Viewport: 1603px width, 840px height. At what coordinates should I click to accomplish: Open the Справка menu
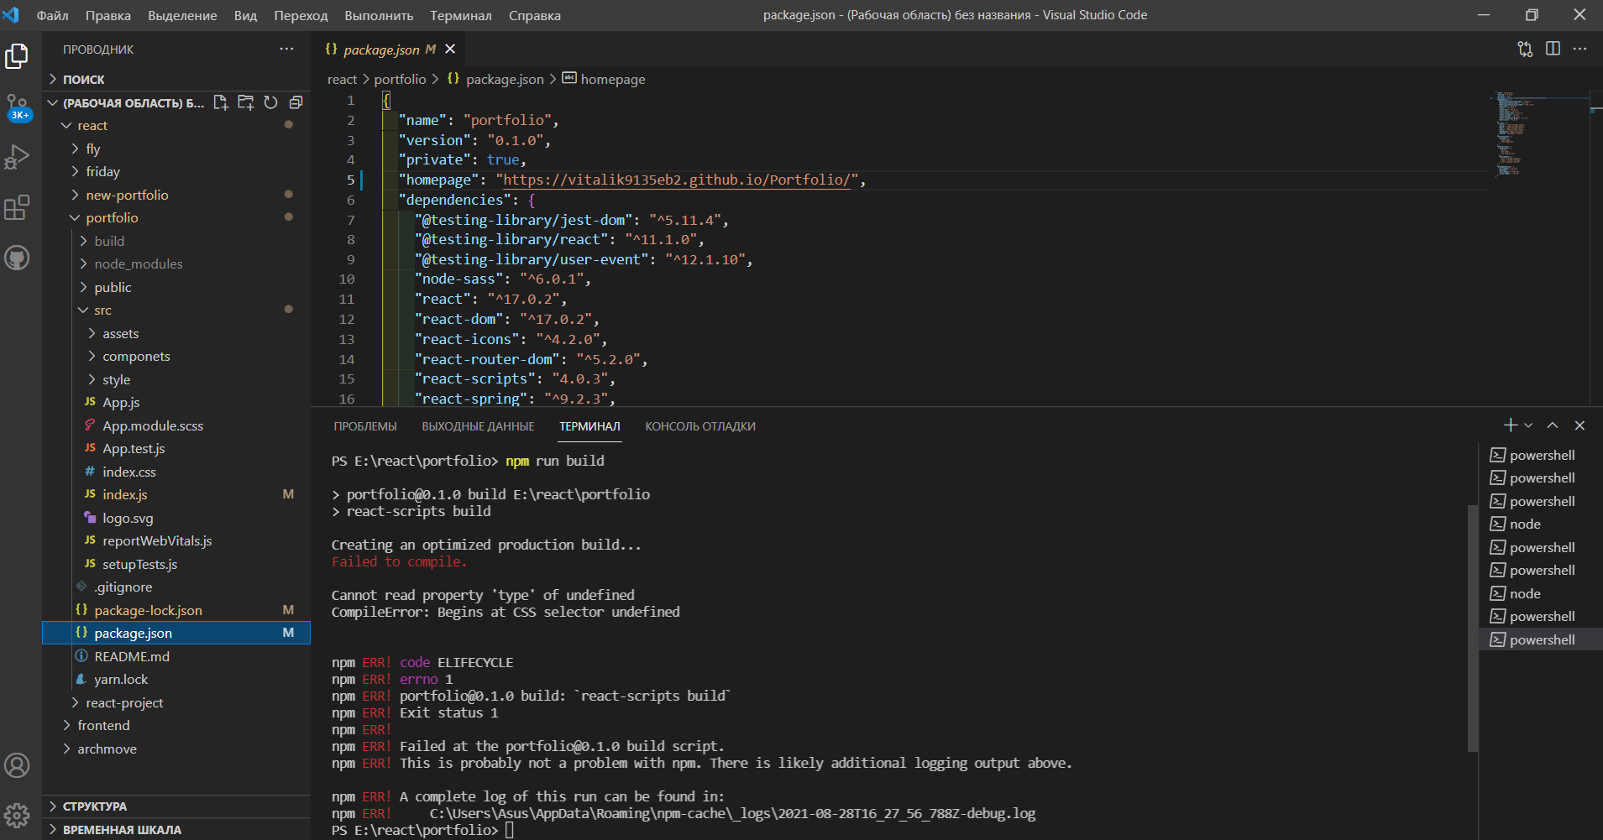[x=534, y=15]
